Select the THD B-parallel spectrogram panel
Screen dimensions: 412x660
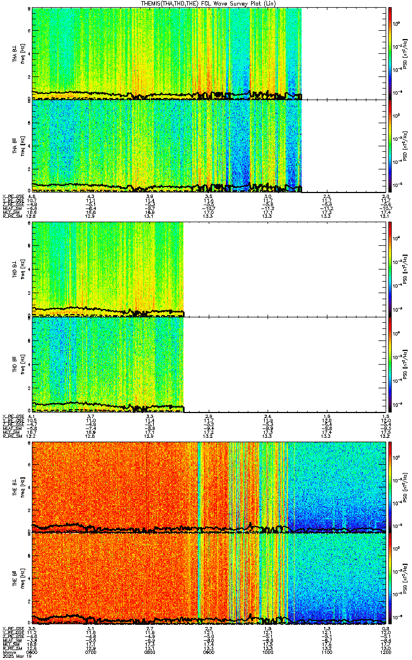pos(209,364)
